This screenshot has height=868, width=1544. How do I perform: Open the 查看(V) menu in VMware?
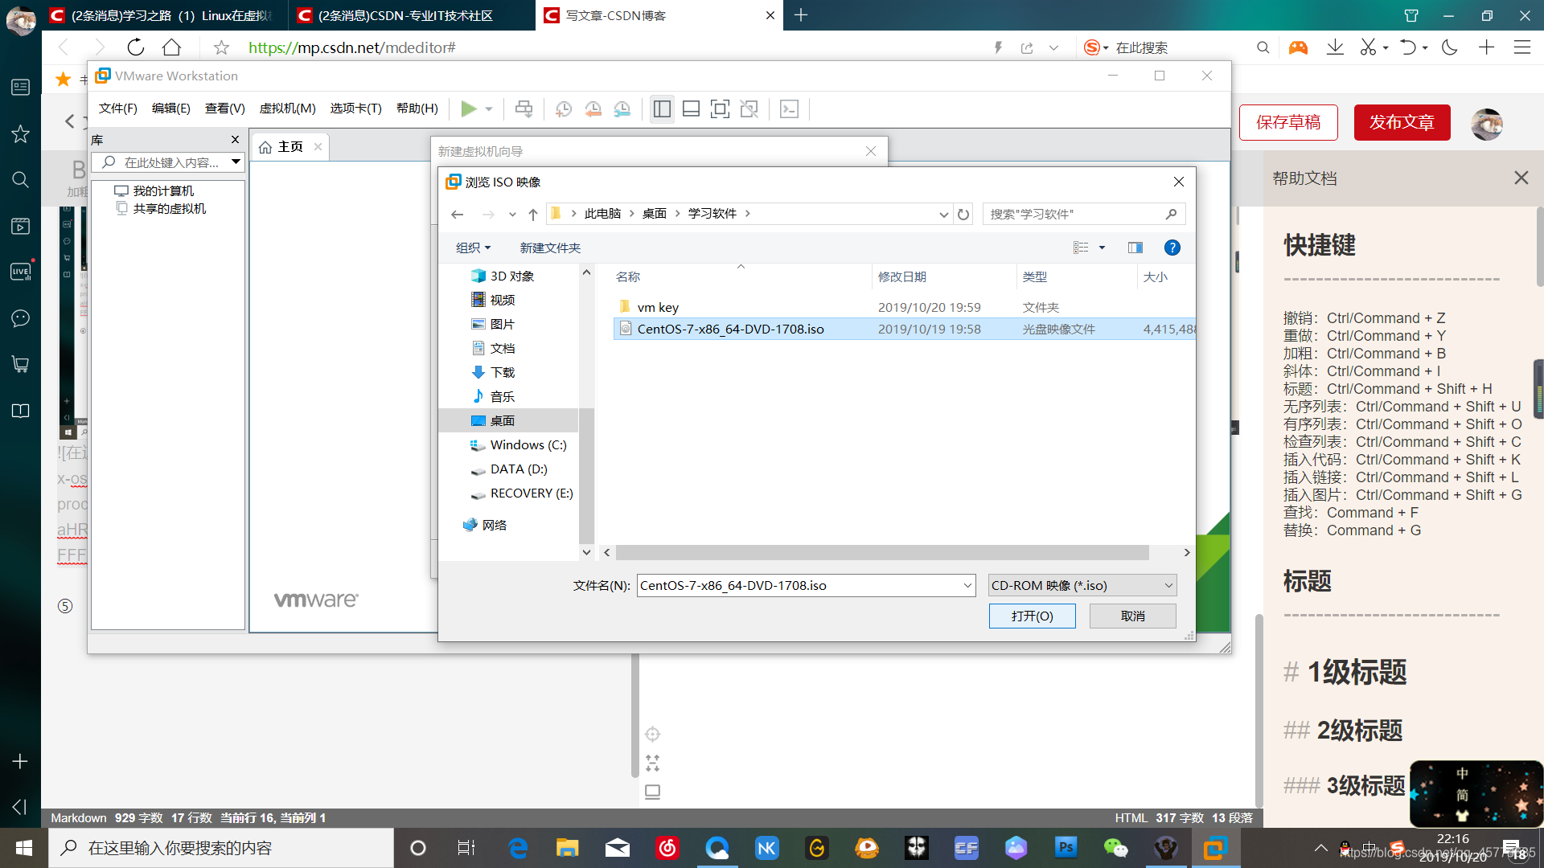[225, 108]
